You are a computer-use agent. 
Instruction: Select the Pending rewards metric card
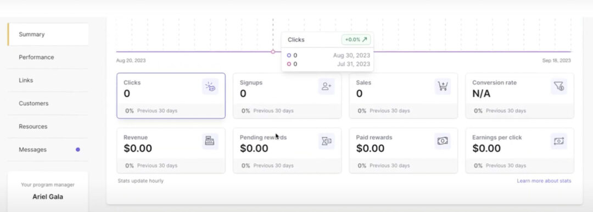click(x=287, y=150)
